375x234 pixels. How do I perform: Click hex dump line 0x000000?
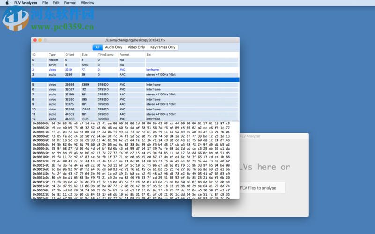coord(131,124)
